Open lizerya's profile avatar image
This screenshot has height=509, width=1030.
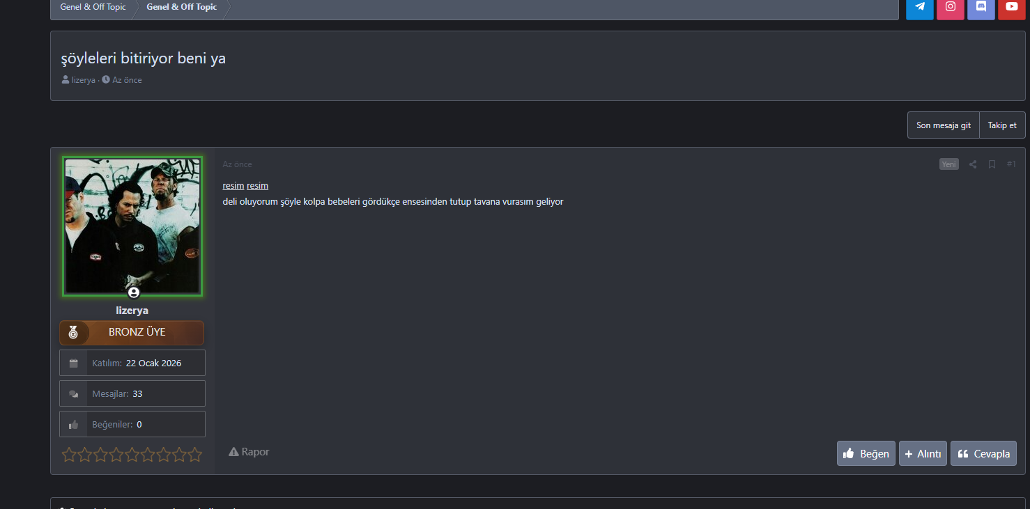pyautogui.click(x=132, y=226)
